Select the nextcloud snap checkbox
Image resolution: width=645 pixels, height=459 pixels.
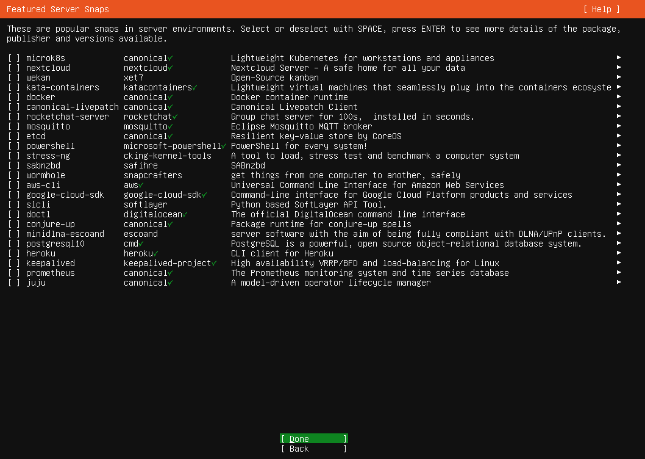point(13,68)
